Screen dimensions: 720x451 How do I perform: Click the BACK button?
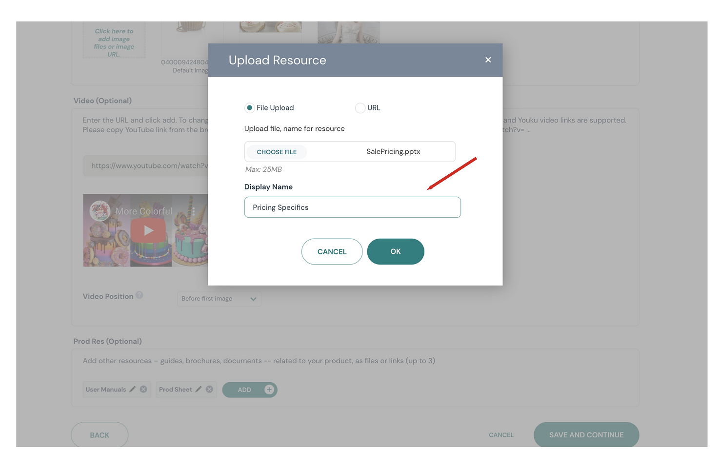click(x=100, y=434)
